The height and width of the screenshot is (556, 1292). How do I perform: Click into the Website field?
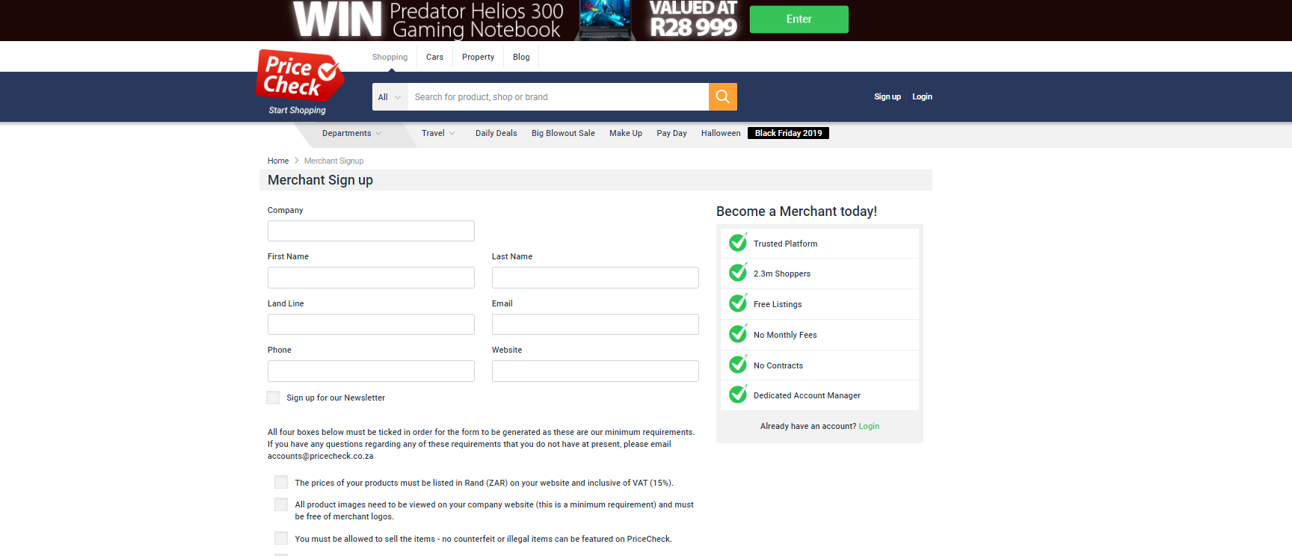[x=595, y=371]
